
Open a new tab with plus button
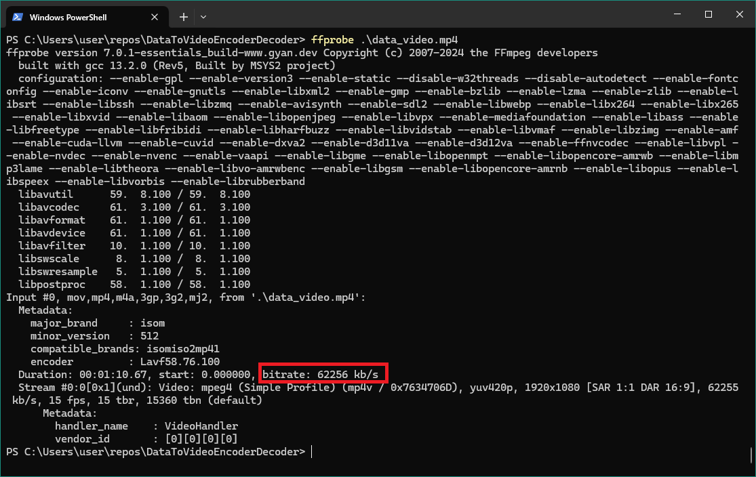(x=184, y=17)
